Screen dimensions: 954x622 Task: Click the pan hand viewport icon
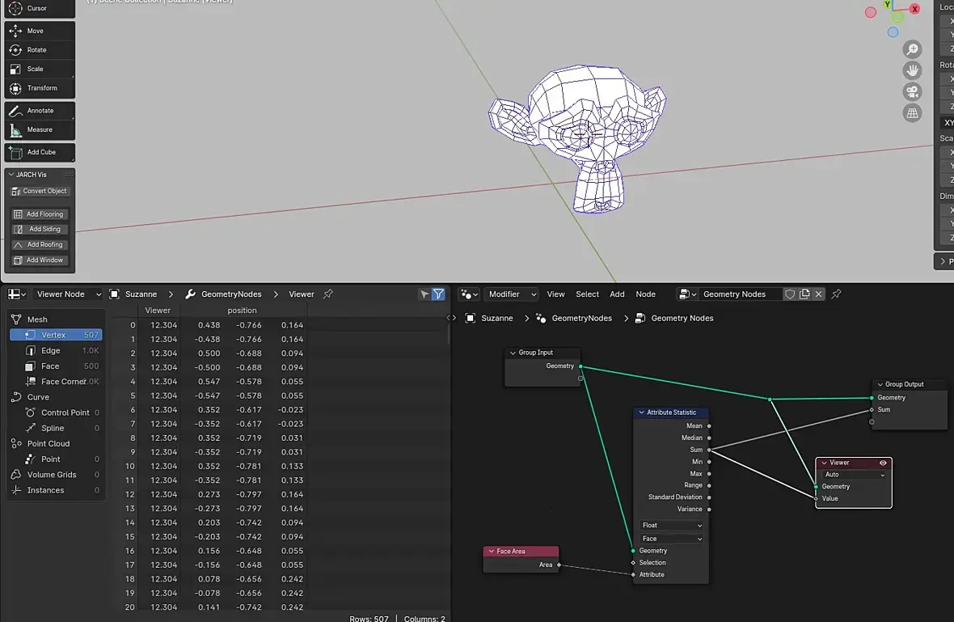[x=912, y=70]
